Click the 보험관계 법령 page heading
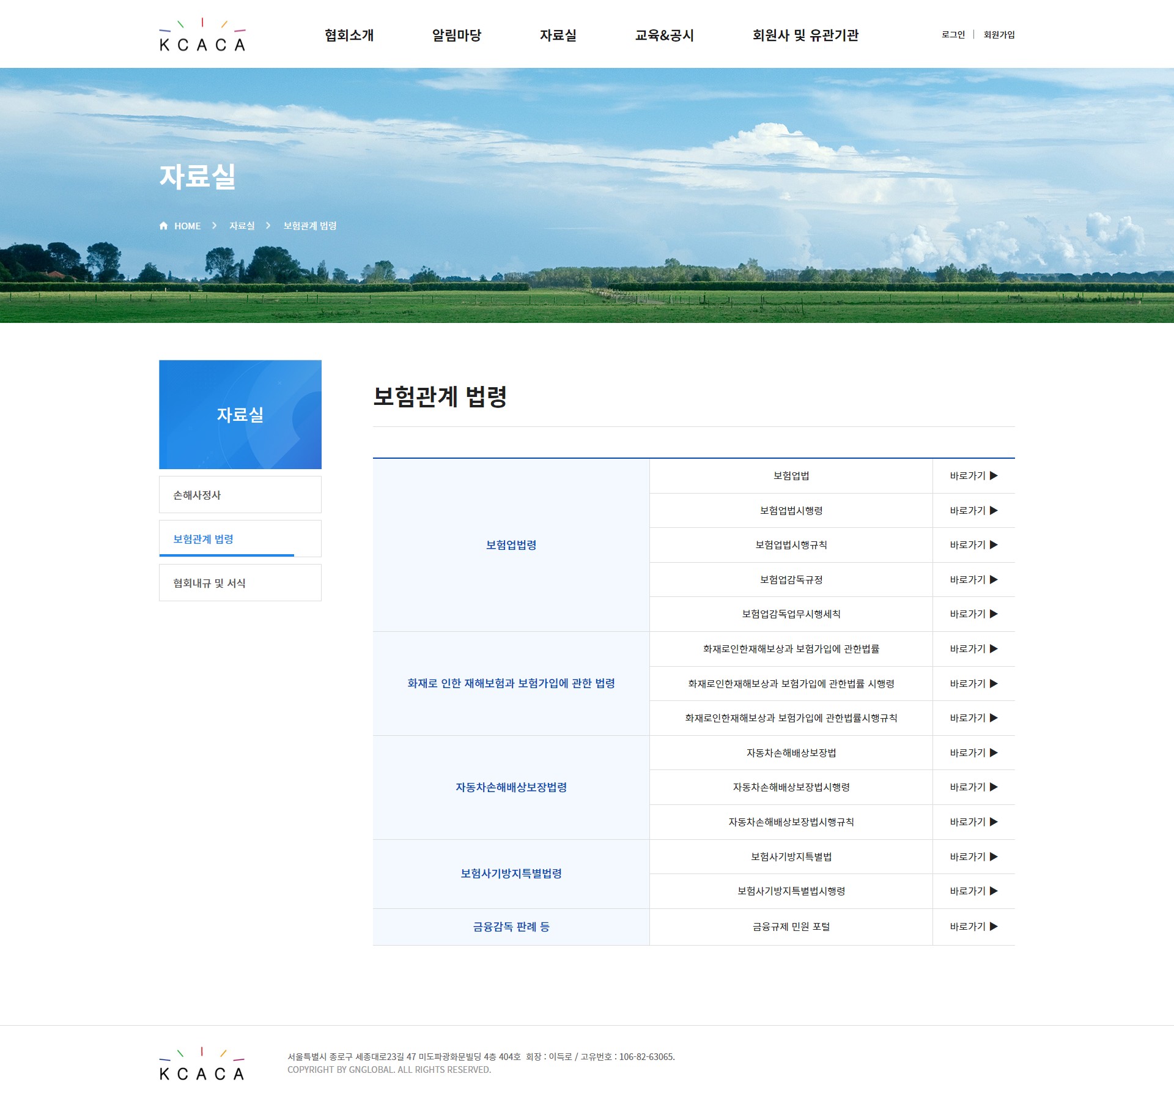The image size is (1174, 1101). pos(440,396)
